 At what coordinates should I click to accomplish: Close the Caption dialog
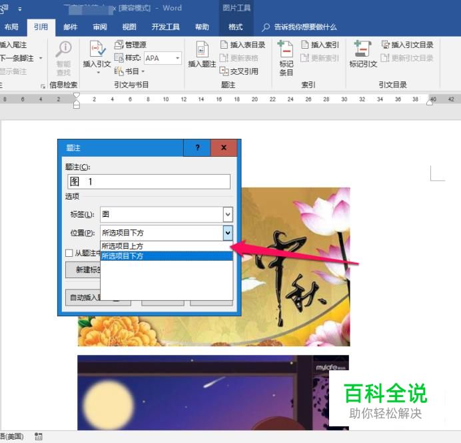[224, 147]
